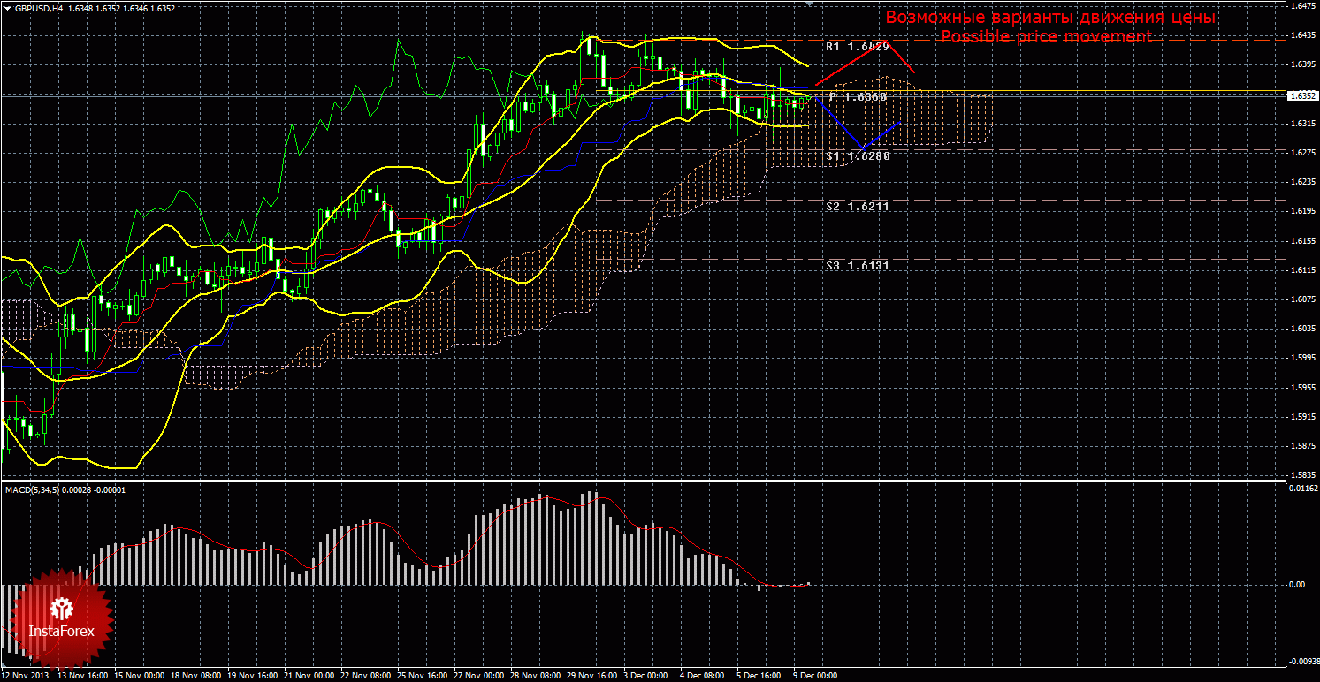
Task: Click the P 1.6360 pivot label
Action: pyautogui.click(x=858, y=96)
